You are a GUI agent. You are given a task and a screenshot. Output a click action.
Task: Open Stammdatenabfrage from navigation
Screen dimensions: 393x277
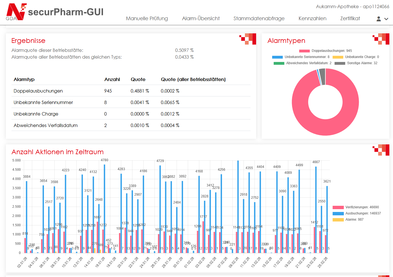point(259,19)
